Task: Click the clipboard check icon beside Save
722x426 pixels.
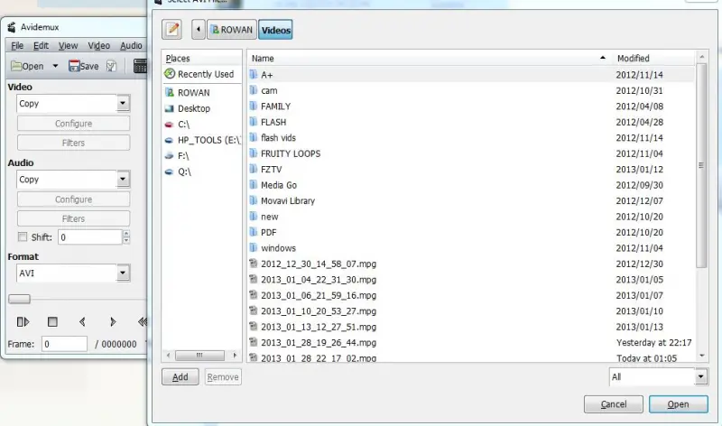Action: (x=111, y=66)
